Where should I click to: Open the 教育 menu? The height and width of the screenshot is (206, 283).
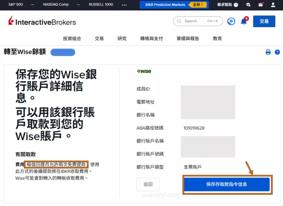(217, 39)
